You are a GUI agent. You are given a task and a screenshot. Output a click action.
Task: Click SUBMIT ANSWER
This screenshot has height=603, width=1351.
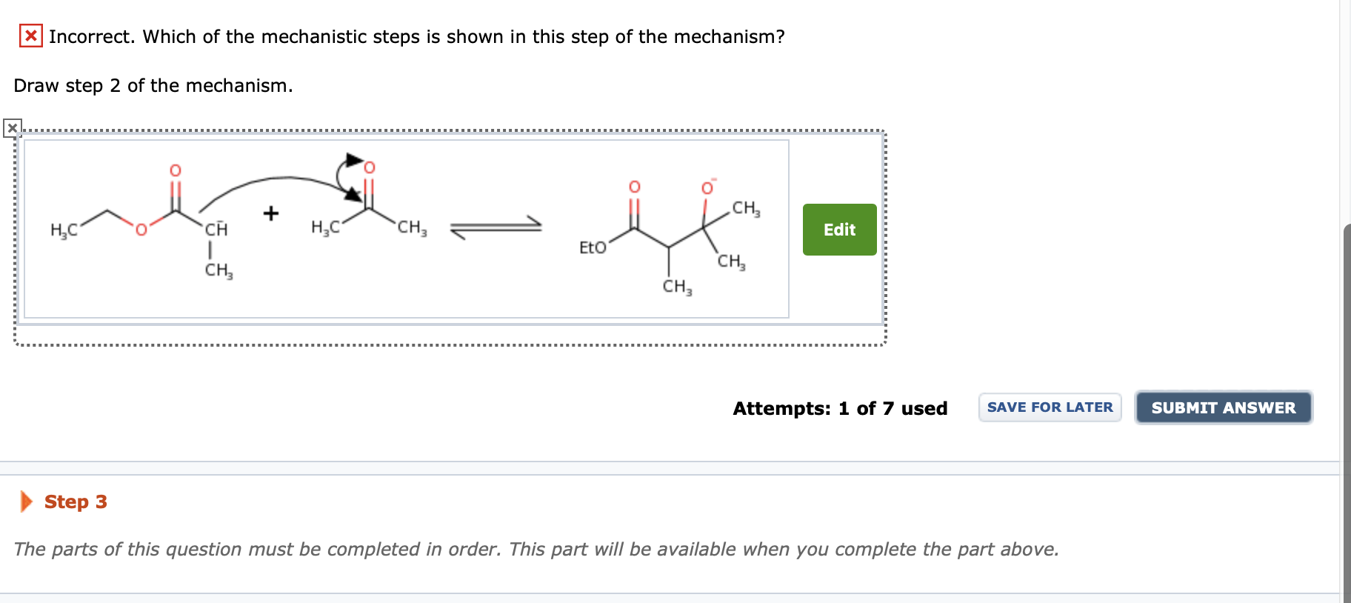tap(1223, 407)
